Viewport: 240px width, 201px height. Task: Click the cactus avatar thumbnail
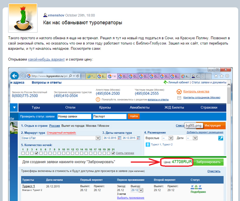(23, 18)
